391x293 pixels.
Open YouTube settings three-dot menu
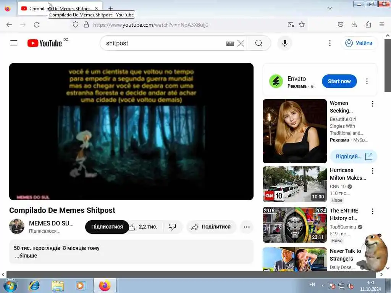point(330,43)
